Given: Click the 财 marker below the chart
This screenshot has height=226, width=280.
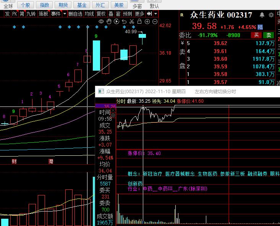Looking at the screenshot, I should 14,161.
